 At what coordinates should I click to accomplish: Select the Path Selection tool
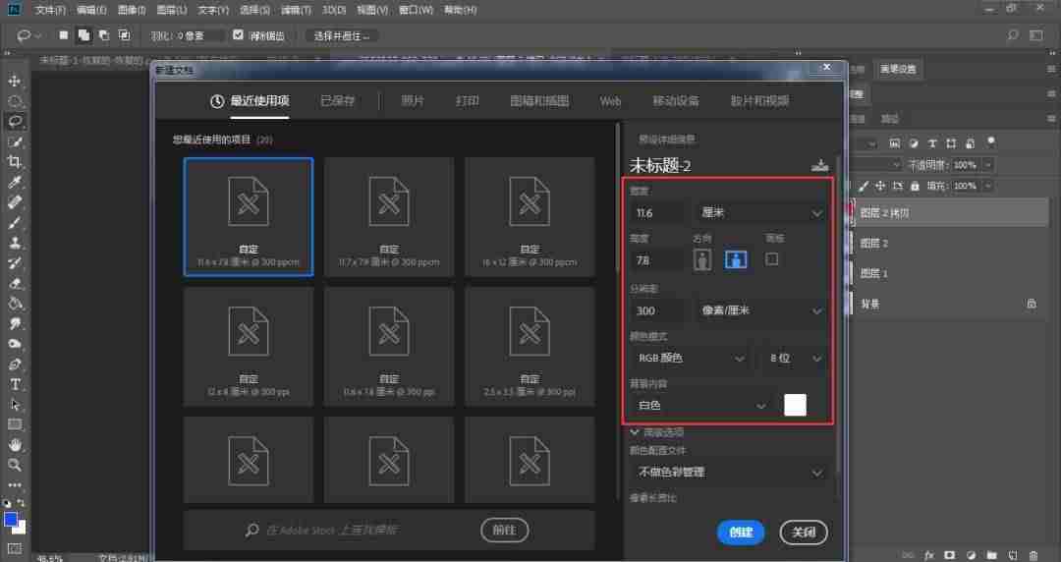tap(14, 405)
